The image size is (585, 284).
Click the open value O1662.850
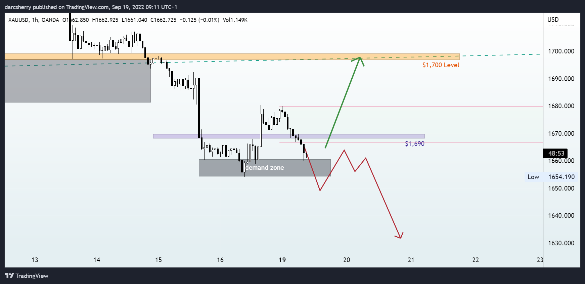[76, 20]
